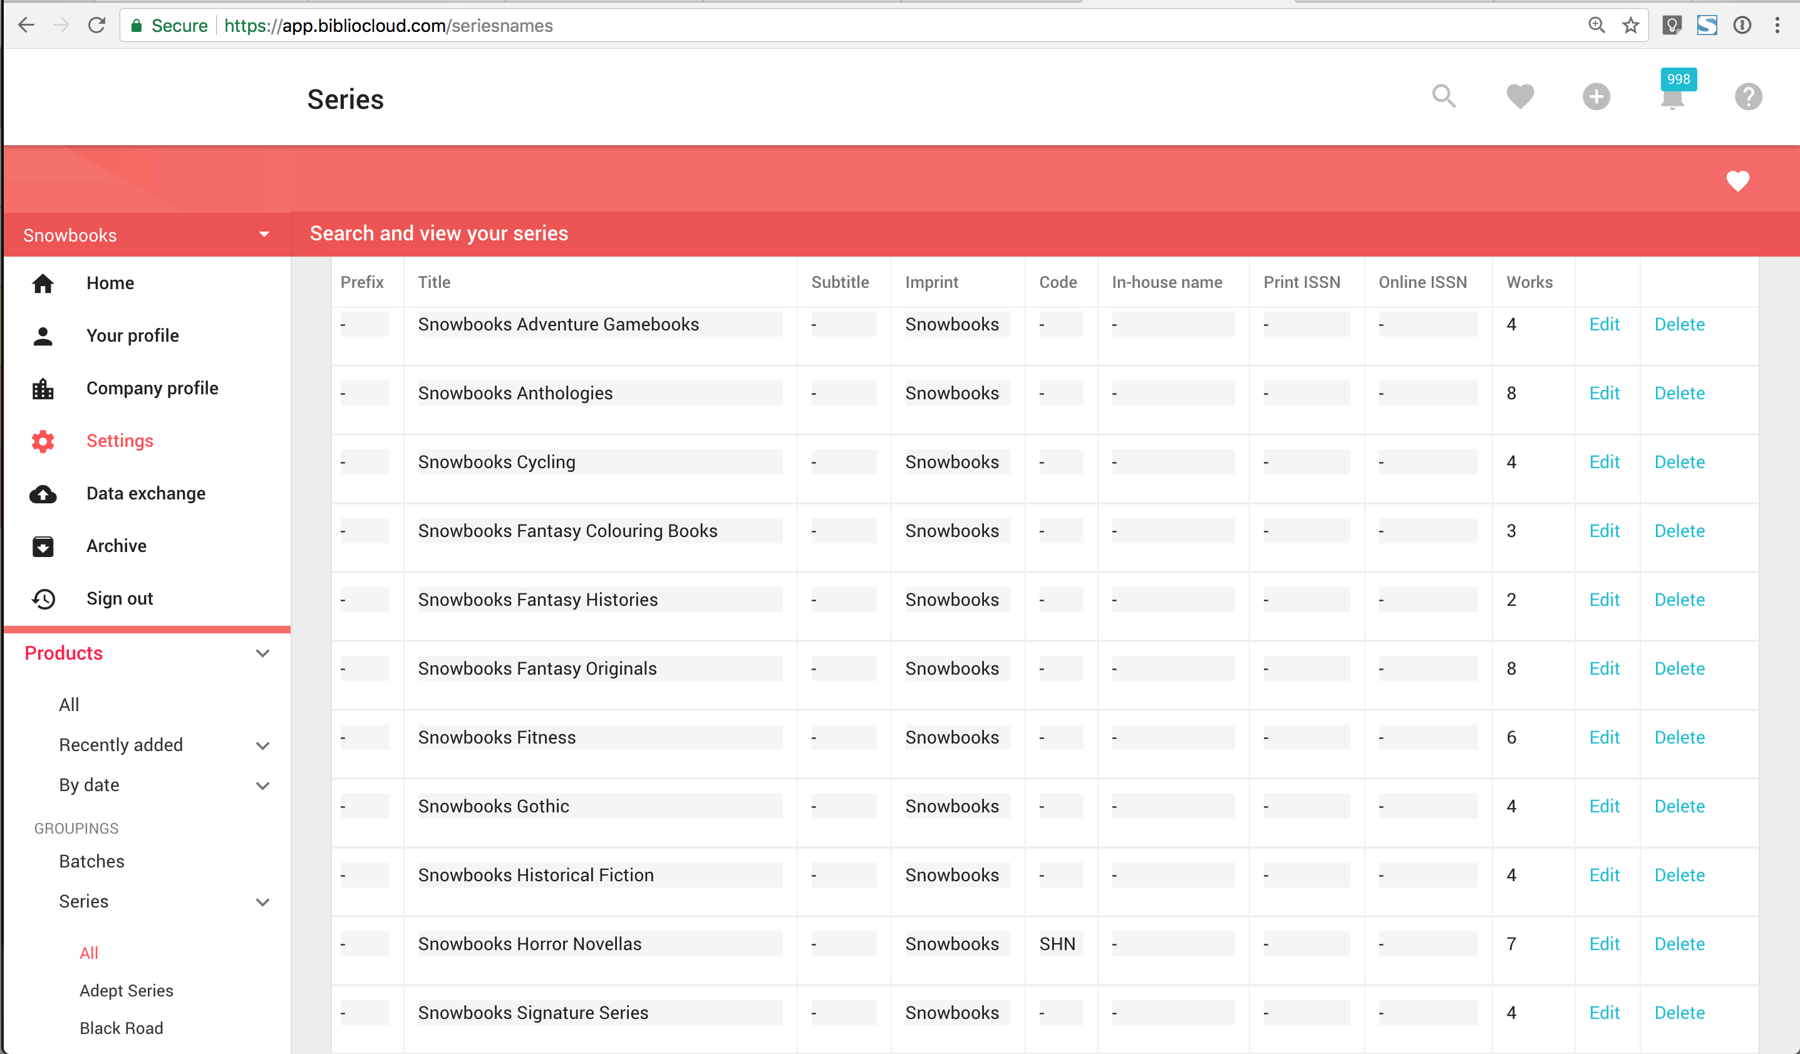Click the In-house name column header
Image resolution: width=1800 pixels, height=1054 pixels.
(1166, 282)
